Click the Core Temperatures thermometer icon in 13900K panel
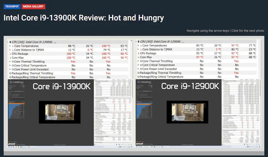 13,46
